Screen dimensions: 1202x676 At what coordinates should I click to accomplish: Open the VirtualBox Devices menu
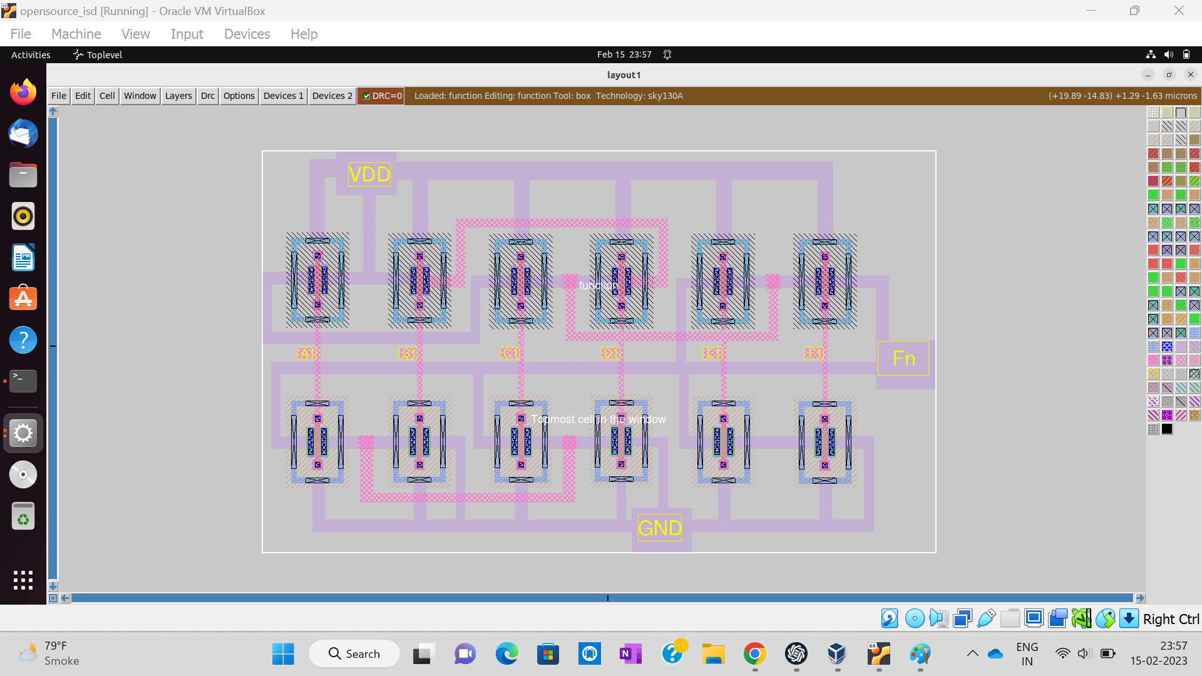[247, 34]
